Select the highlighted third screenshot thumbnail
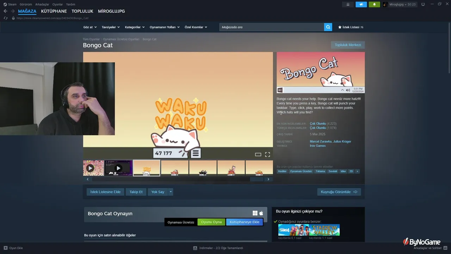The height and width of the screenshot is (254, 451). 147,168
